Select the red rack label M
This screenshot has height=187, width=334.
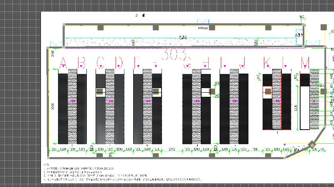pyautogui.click(x=306, y=63)
